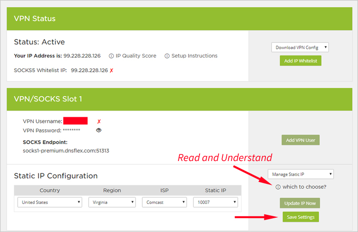Click the VPN Status header
Screen dimensions: 358x232
35,19
